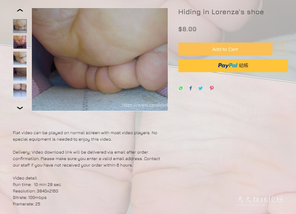Check out with the PayPal button
This screenshot has height=214, width=296.
pos(233,66)
